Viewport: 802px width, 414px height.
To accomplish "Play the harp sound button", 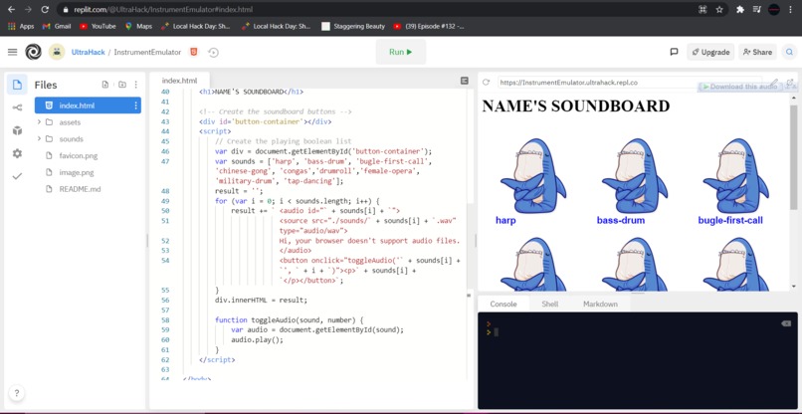I will (532, 182).
